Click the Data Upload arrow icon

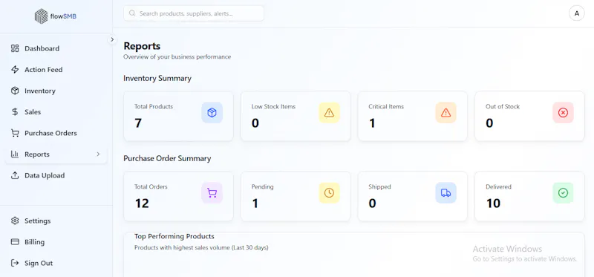(15, 175)
